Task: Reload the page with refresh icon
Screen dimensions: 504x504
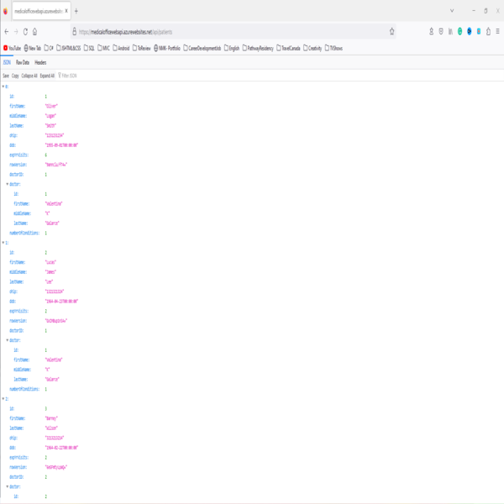Action: coord(25,32)
